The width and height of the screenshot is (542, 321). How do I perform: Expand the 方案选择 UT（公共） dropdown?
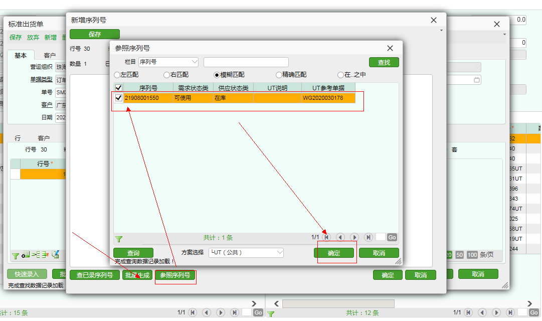tap(279, 253)
